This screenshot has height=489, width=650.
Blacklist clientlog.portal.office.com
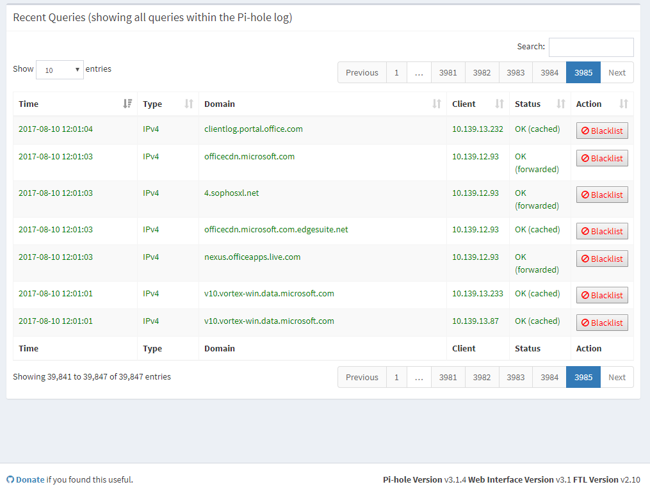coord(601,131)
